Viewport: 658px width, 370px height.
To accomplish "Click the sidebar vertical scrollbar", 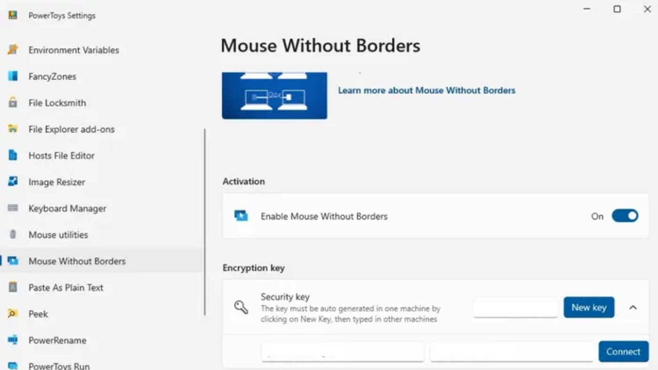I will [204, 222].
